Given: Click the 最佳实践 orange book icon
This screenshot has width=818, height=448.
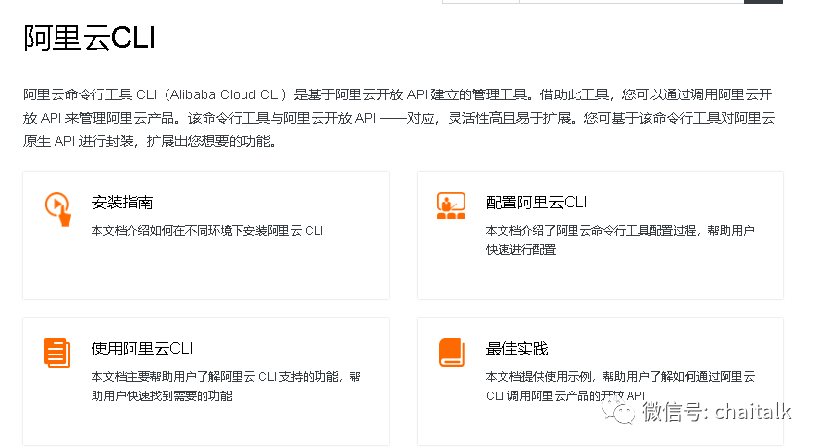Looking at the screenshot, I should 452,353.
